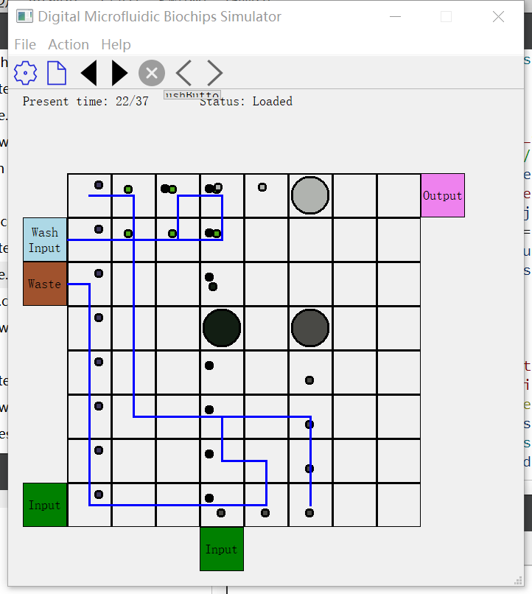
Task: Open the Action menu
Action: tap(69, 45)
